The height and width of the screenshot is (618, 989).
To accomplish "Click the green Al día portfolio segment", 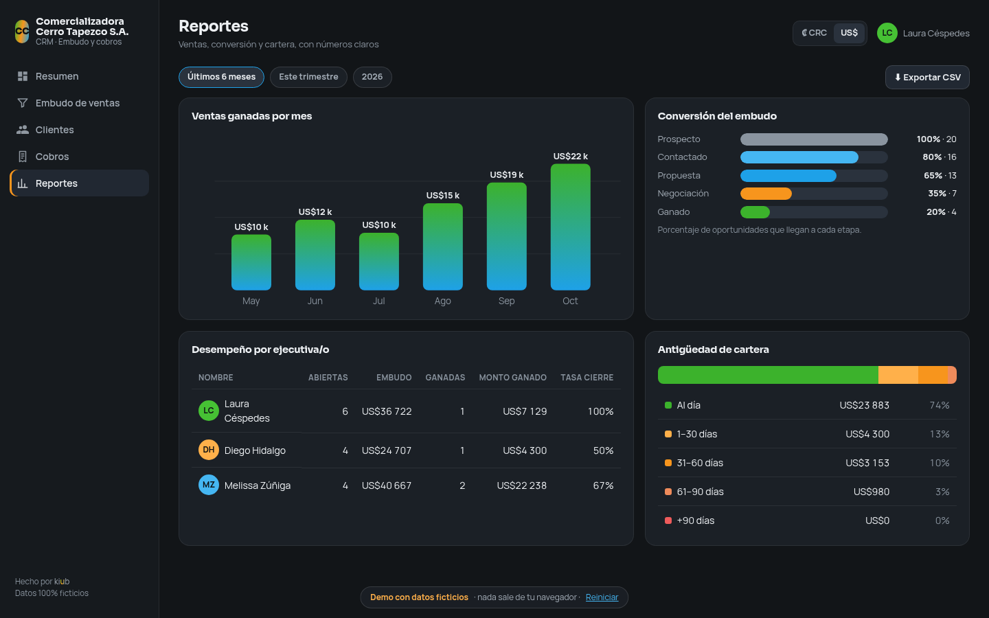I will 768,375.
